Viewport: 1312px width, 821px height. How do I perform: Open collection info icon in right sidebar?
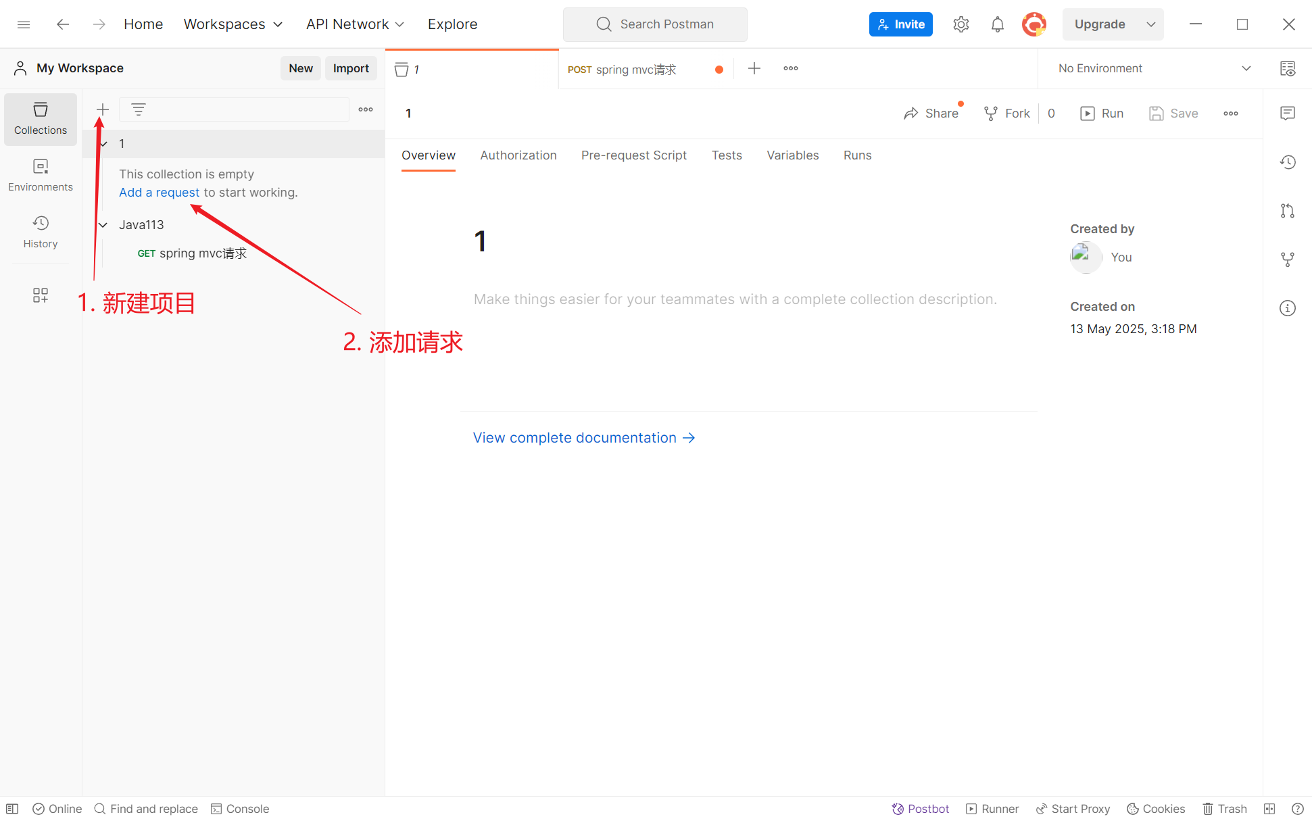[x=1287, y=308]
